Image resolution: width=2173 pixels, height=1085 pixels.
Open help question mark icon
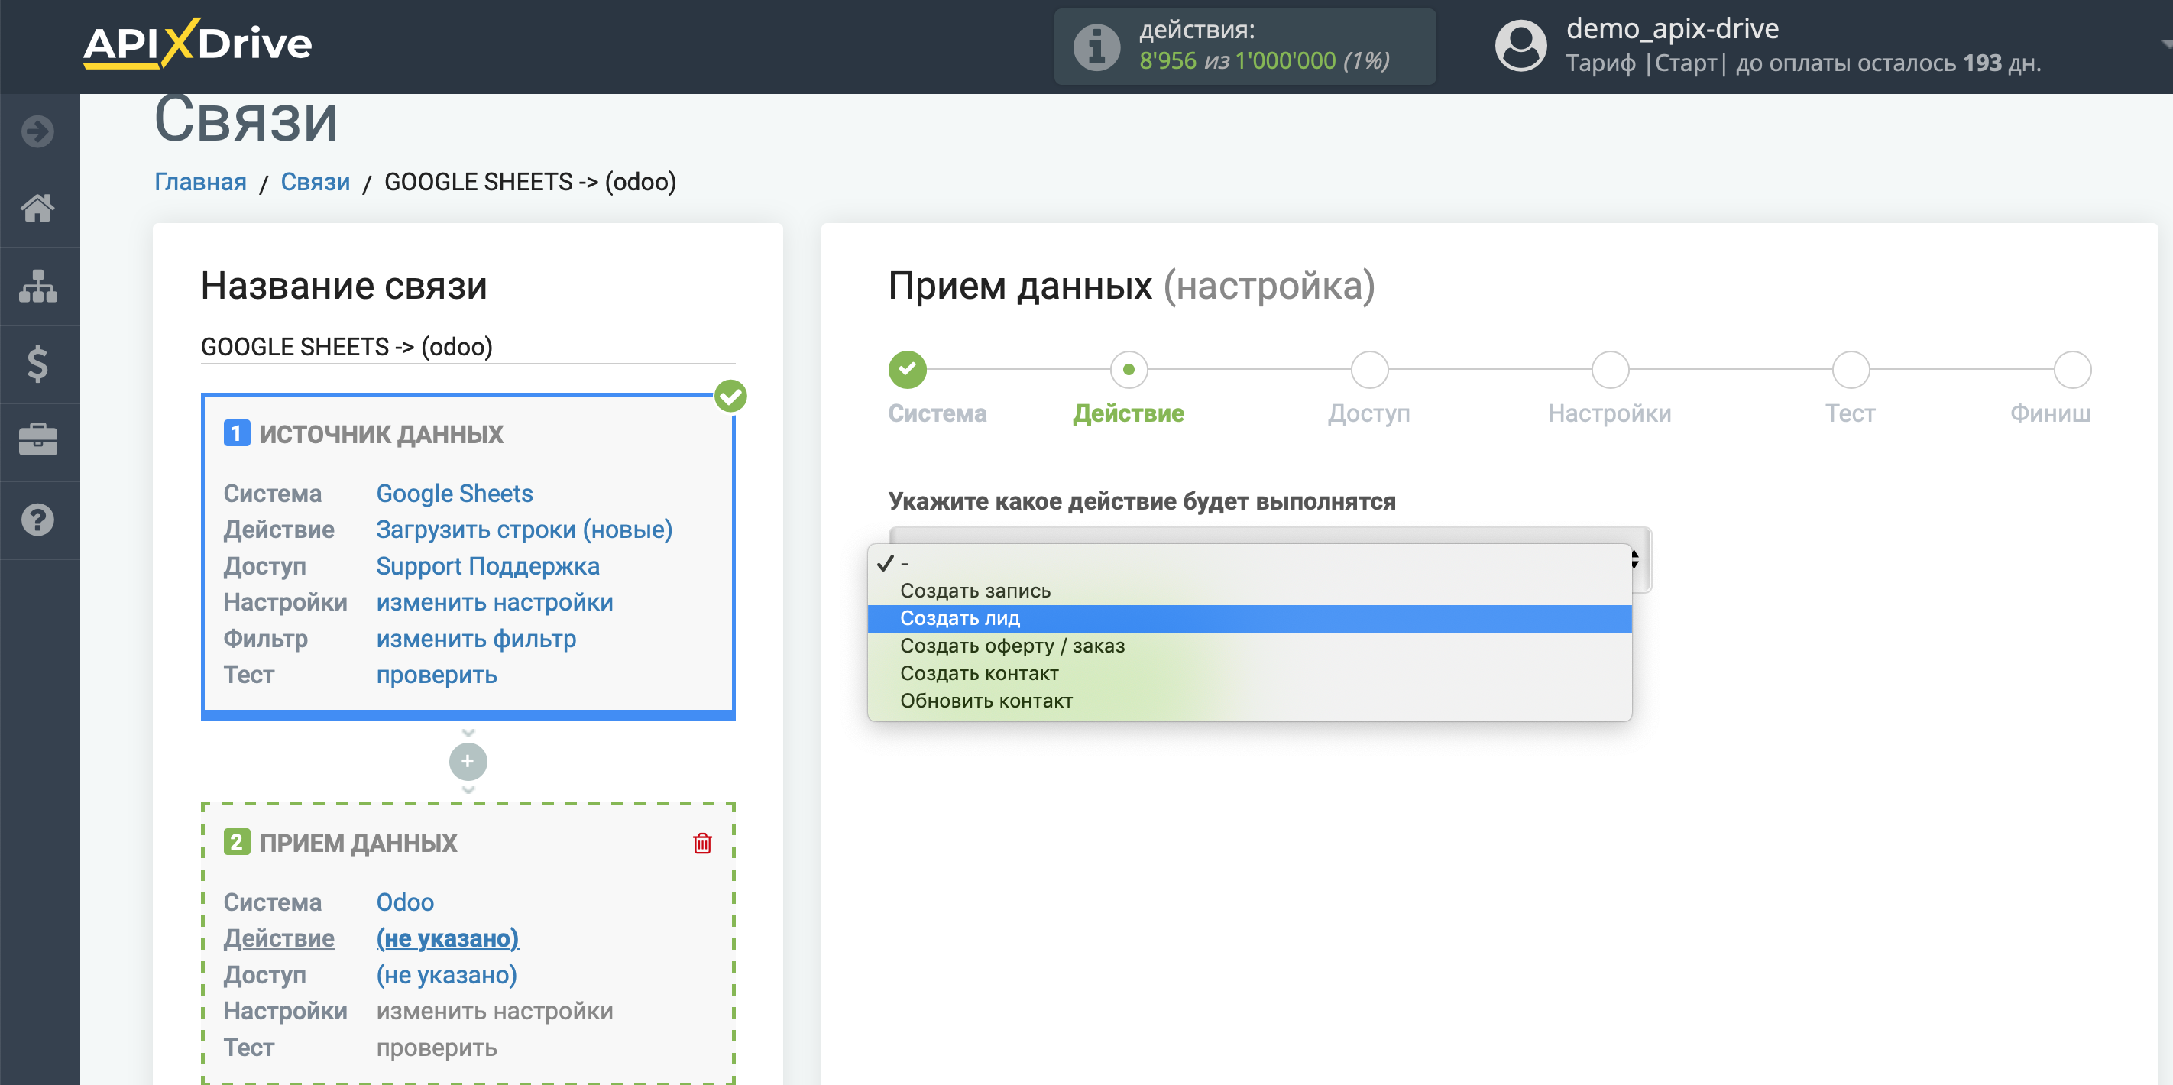38,520
